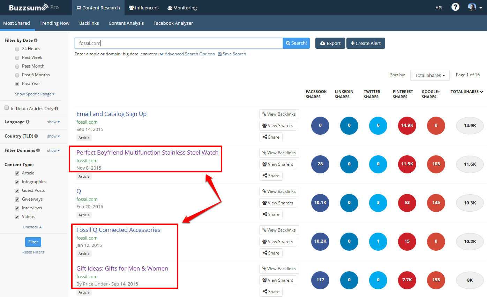Open Help via the question mark icon
487x297 pixels.
click(455, 7)
